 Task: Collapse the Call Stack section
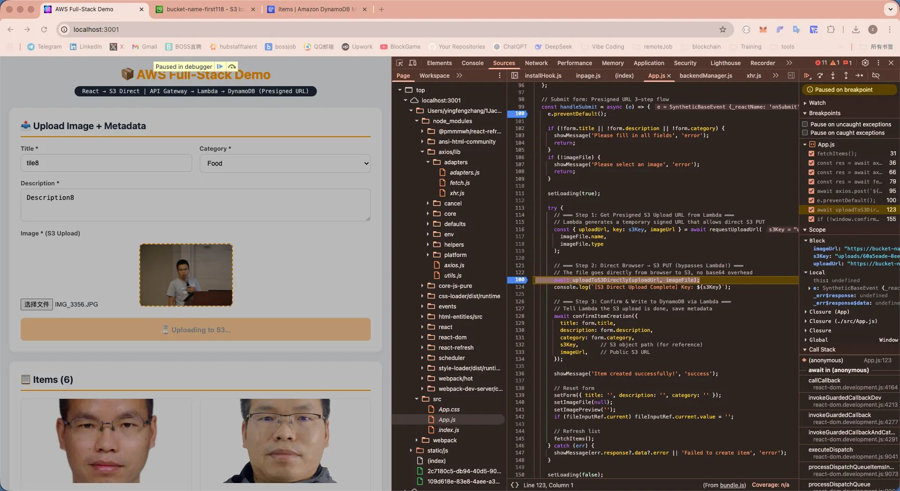pos(822,350)
